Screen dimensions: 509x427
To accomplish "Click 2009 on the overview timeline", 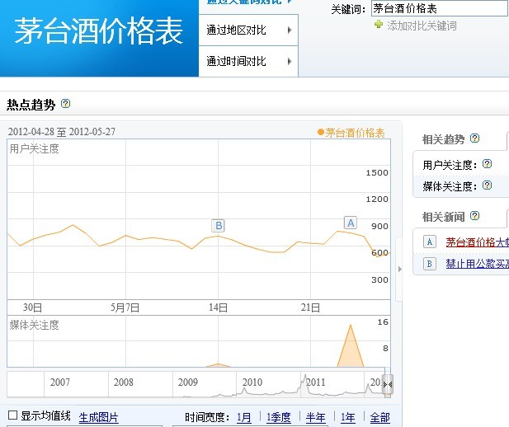I will pyautogui.click(x=187, y=382).
